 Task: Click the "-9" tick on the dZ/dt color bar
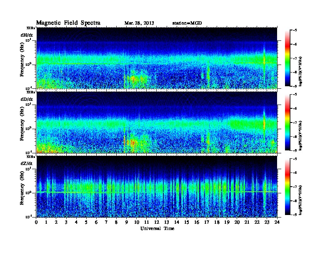coord(295,215)
